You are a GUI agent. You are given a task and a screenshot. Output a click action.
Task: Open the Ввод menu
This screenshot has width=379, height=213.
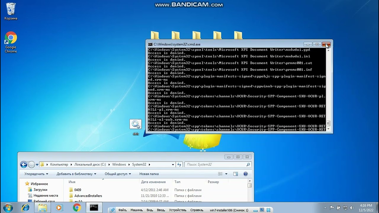click(161, 210)
